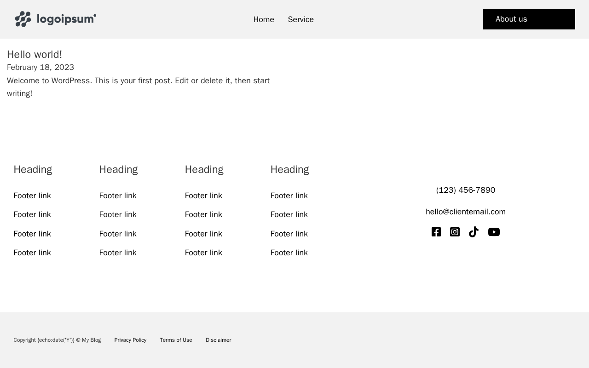Open the Facebook social icon

pyautogui.click(x=436, y=232)
